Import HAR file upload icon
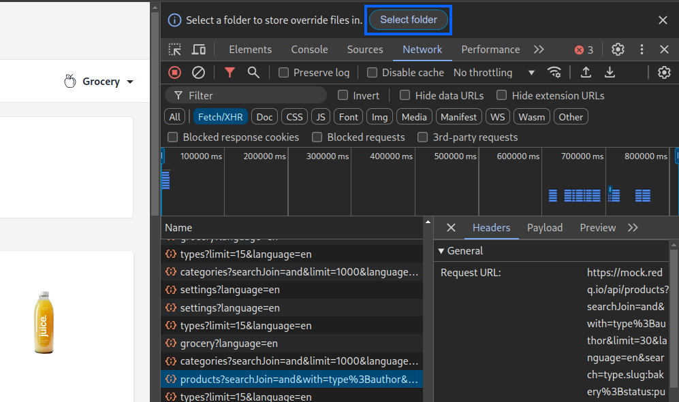 pyautogui.click(x=586, y=72)
